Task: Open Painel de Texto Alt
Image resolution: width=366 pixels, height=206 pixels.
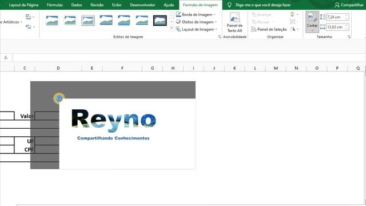Action: coord(234,23)
